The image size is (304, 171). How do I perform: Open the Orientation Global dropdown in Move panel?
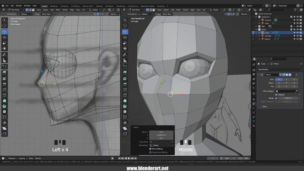[161, 145]
